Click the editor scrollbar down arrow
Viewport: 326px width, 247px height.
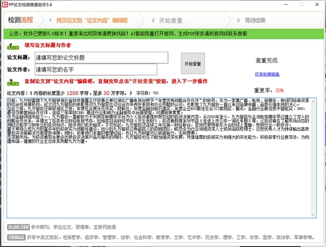pos(314,215)
